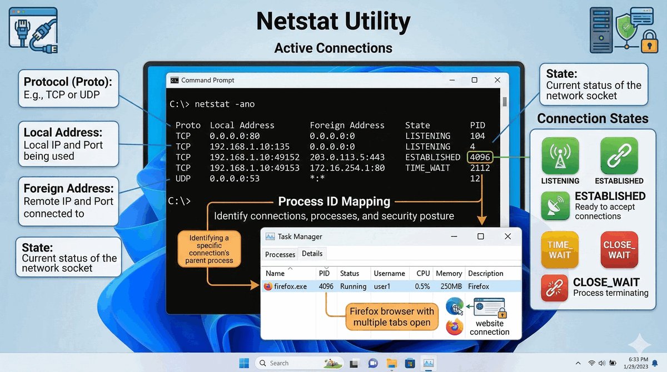This screenshot has height=372, width=667.
Task: Expand the hidden system tray icons chevron
Action: tap(579, 363)
